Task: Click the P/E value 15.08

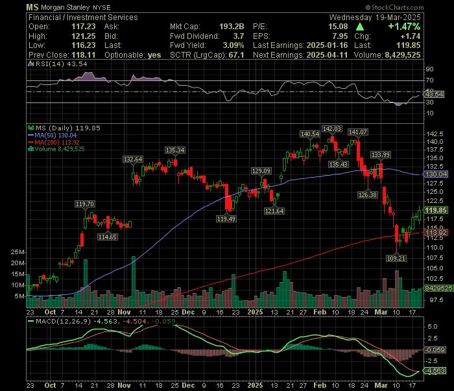Action: click(x=338, y=27)
